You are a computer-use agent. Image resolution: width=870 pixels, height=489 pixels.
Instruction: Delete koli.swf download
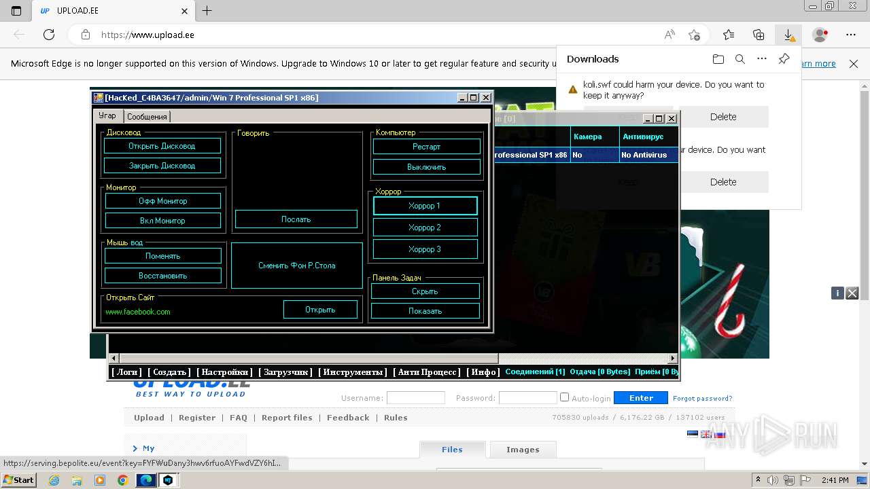(723, 117)
